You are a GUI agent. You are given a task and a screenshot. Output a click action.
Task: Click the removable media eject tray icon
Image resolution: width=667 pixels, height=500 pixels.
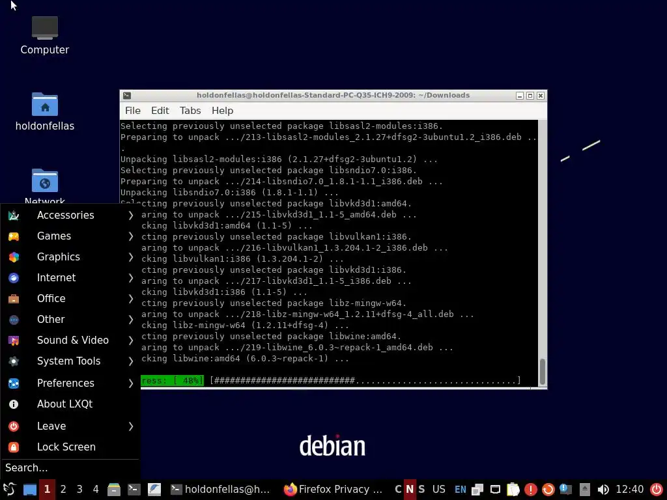point(585,490)
